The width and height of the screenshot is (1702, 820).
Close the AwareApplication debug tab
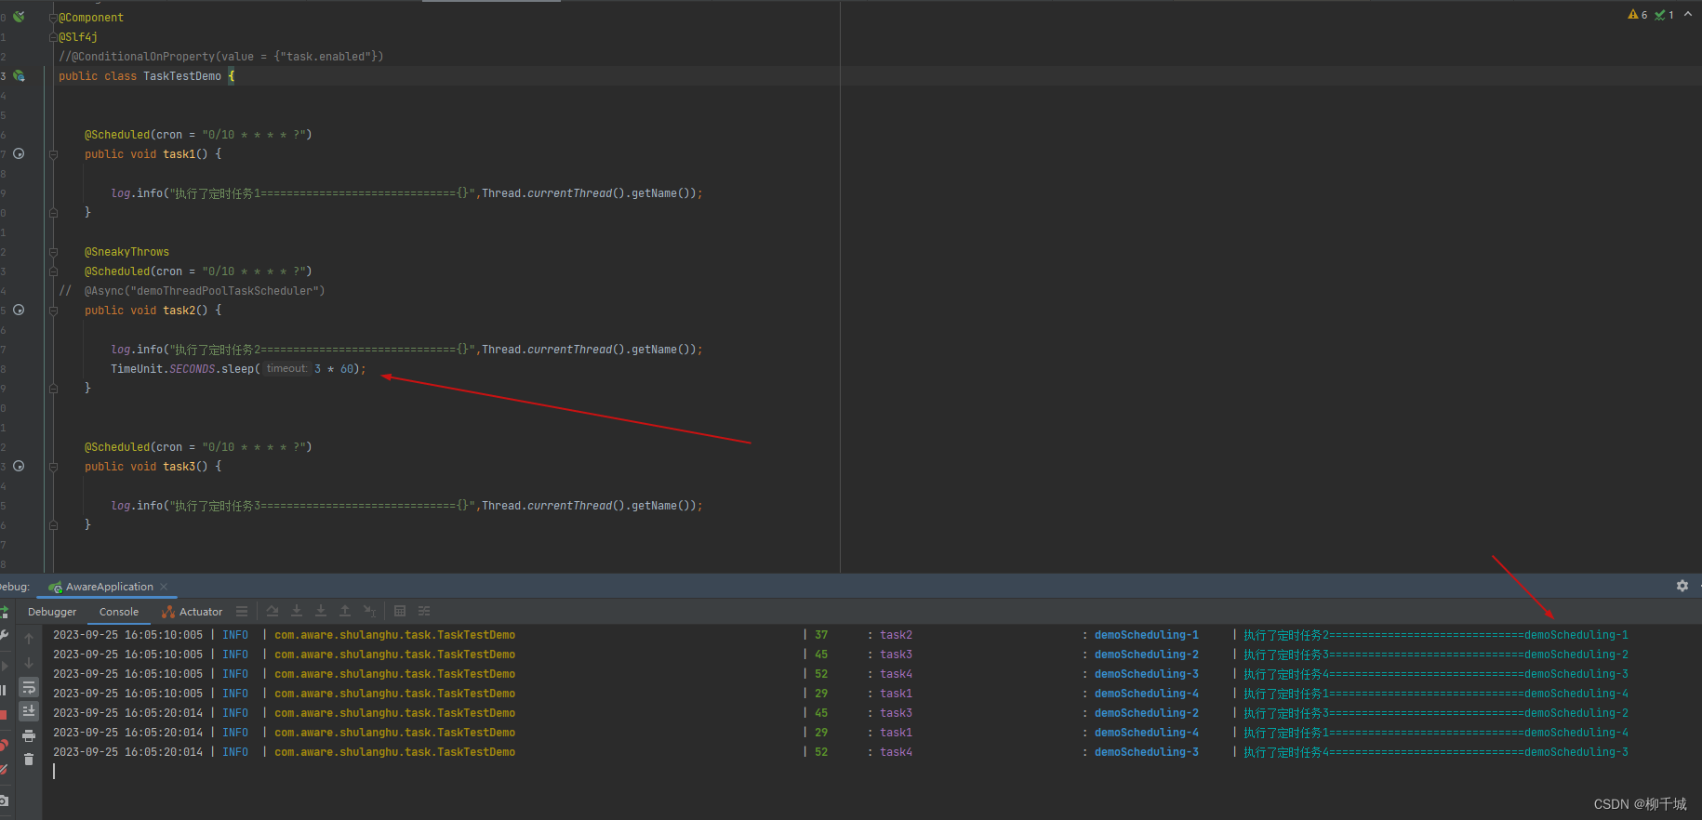click(x=164, y=587)
